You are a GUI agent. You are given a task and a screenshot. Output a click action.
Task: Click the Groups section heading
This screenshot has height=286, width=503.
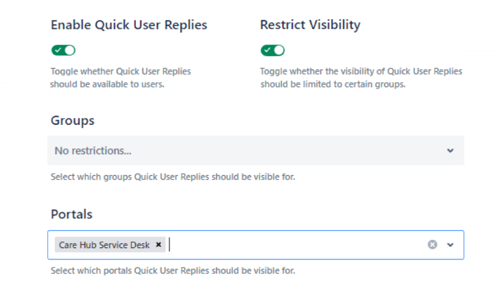tap(73, 121)
